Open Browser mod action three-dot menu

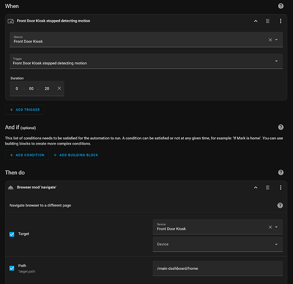point(280,187)
